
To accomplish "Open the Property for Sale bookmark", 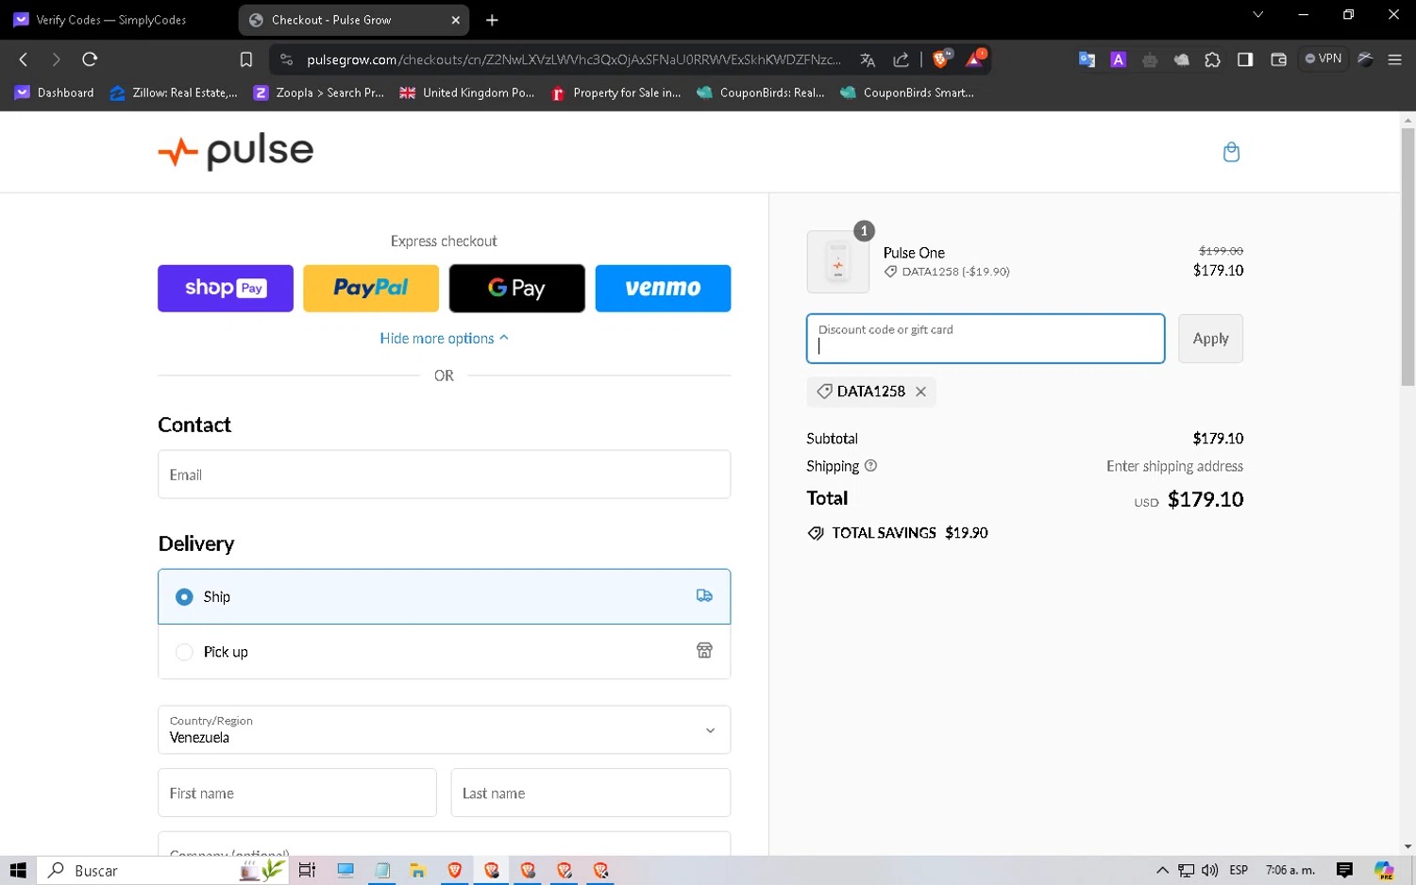I will pyautogui.click(x=615, y=92).
